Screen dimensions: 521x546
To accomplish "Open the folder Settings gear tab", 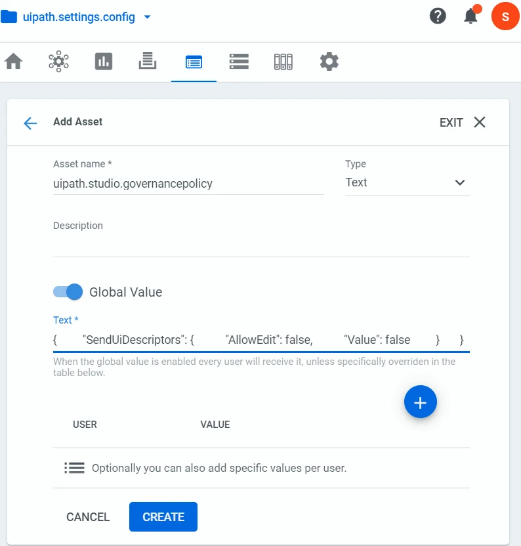I will point(329,62).
